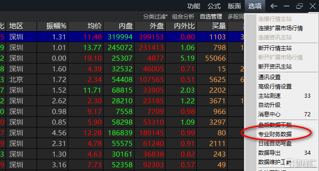Image resolution: width=319 pixels, height=171 pixels.
Task: Sort by the 内外比 column header
Action: (185, 26)
